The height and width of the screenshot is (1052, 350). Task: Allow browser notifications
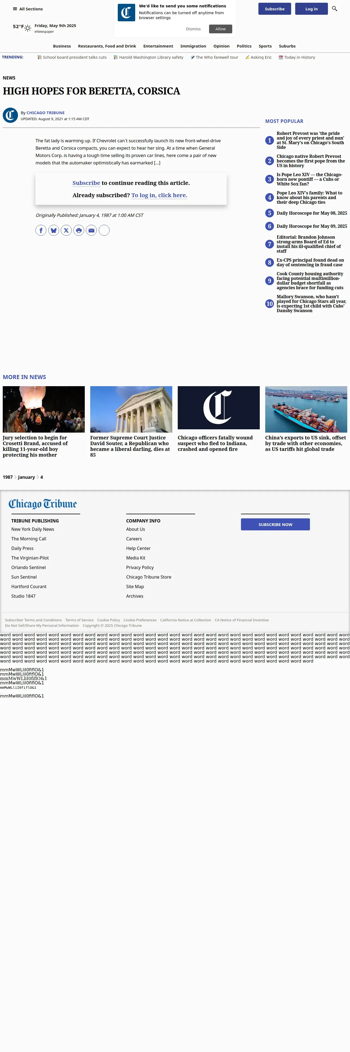coord(221,29)
